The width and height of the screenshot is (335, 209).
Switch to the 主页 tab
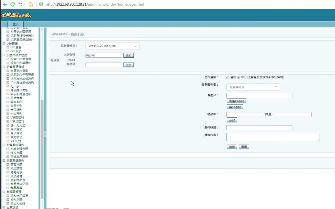pyautogui.click(x=16, y=24)
